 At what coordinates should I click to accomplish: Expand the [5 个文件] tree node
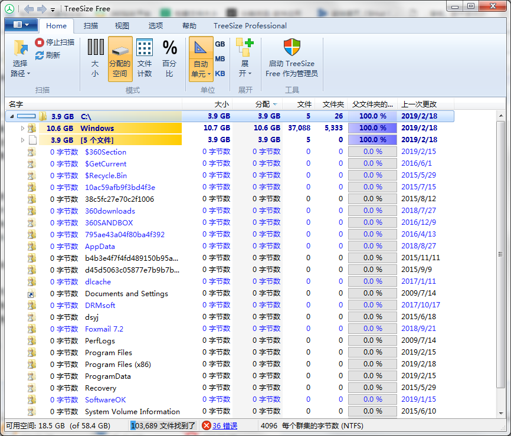(23, 140)
